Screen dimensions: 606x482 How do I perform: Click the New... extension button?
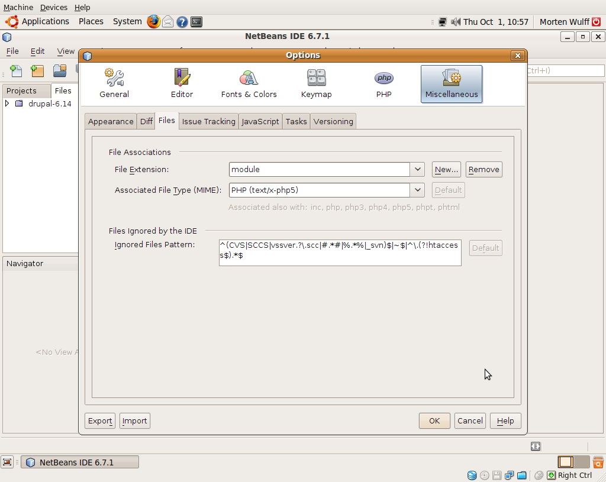[446, 170]
